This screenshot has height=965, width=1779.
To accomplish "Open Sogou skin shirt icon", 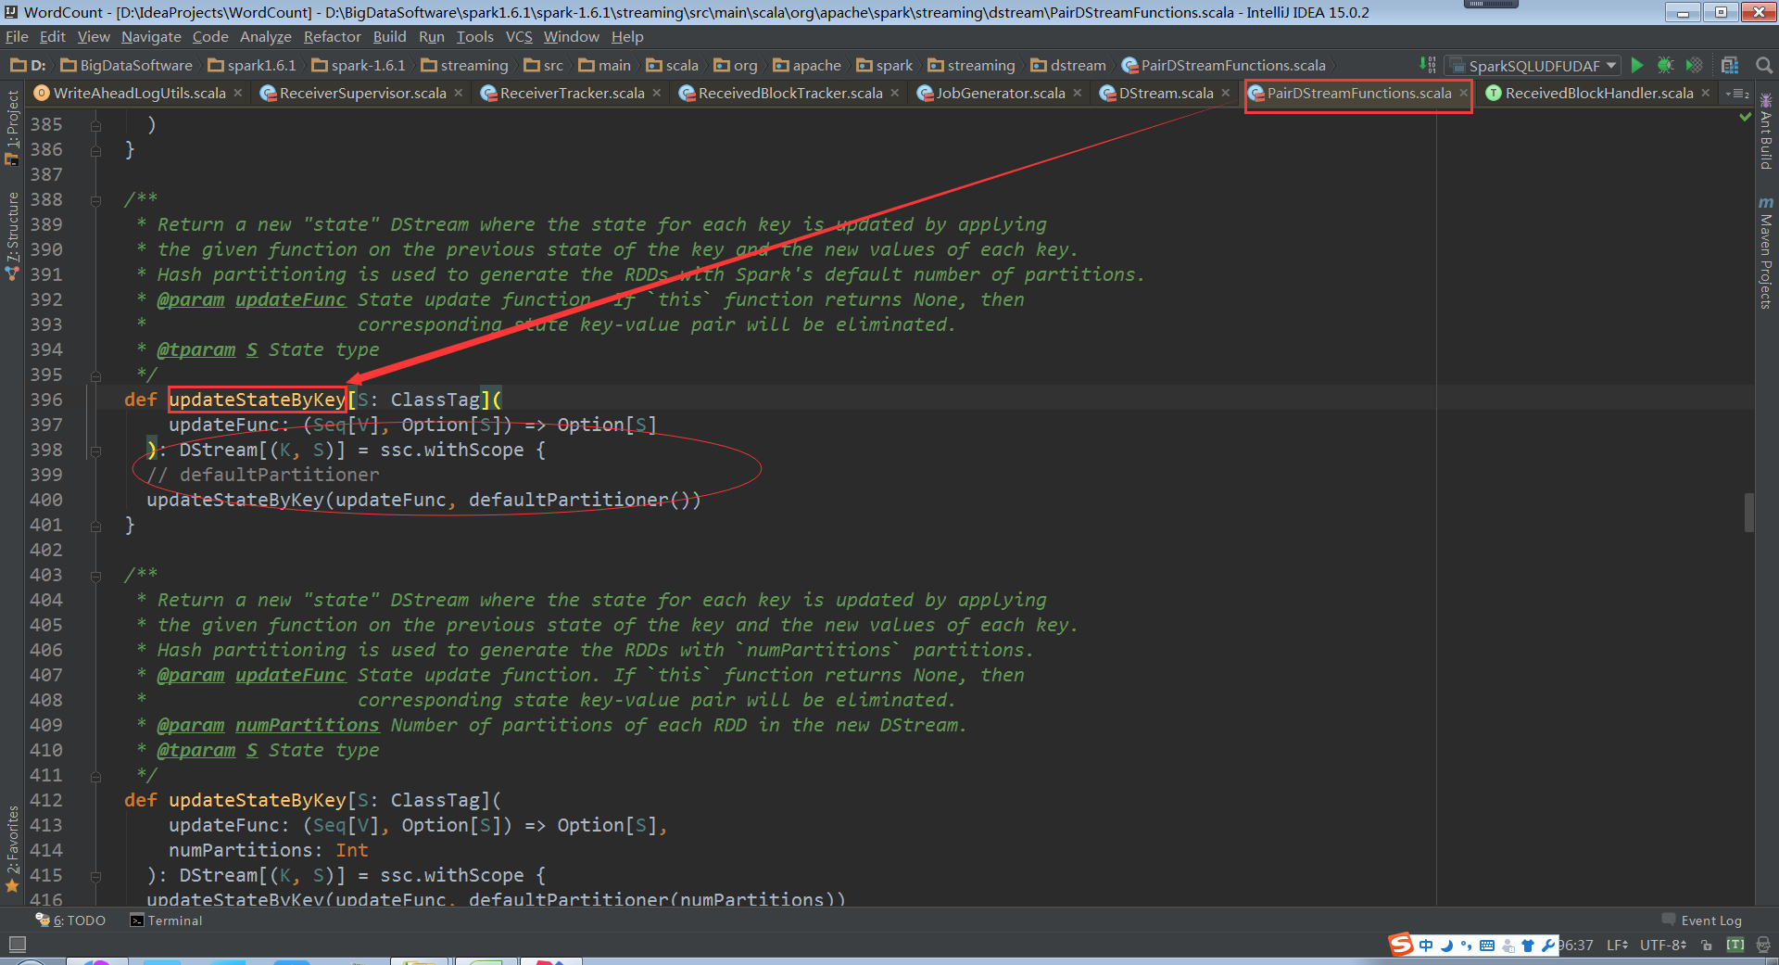I will [1528, 946].
